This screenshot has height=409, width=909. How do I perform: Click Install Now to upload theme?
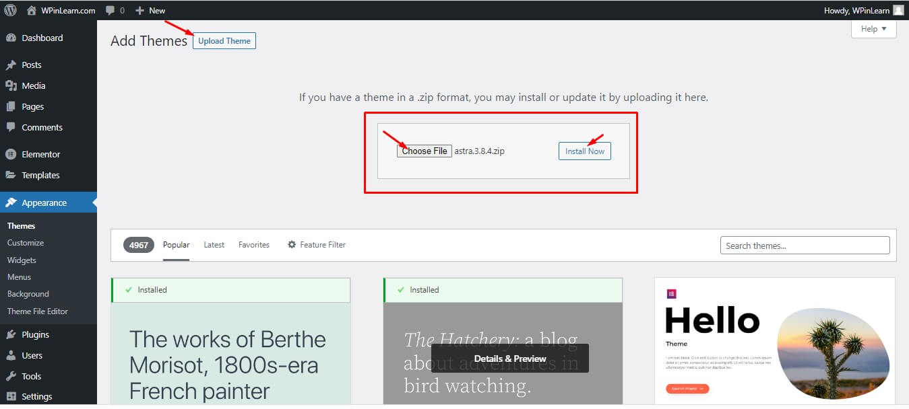click(x=585, y=151)
